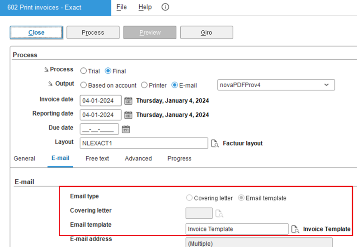Click the Giro button
Viewport: 357px width, 247px height.
pyautogui.click(x=207, y=33)
